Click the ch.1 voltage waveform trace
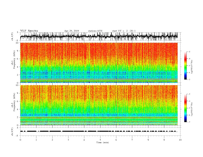 click(x=99, y=36)
